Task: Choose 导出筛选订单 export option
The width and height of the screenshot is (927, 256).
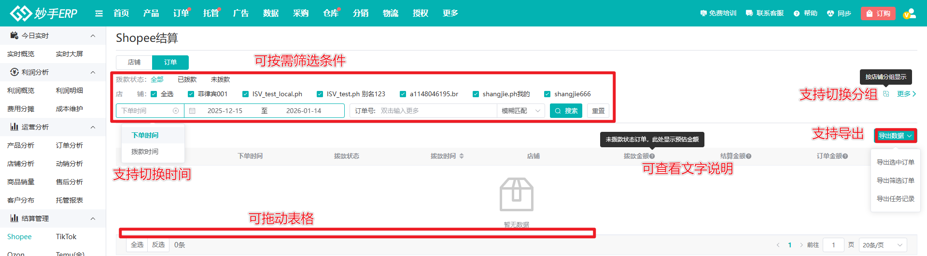Action: (x=896, y=180)
